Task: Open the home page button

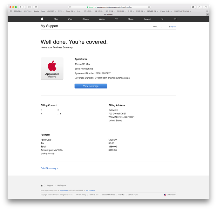Action: click(x=36, y=7)
